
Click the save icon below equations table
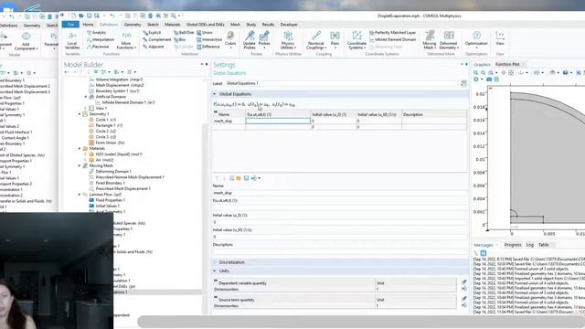click(x=246, y=178)
